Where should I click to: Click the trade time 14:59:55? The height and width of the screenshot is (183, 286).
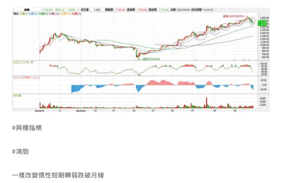point(208,10)
